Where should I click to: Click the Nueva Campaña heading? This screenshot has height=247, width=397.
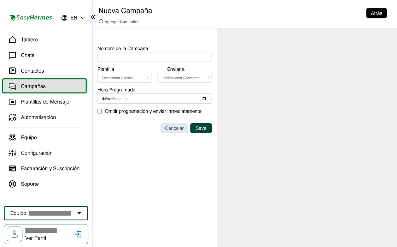(125, 11)
